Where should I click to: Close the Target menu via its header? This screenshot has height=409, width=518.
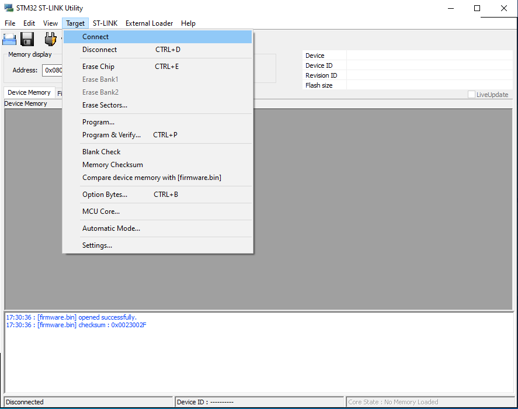pos(75,23)
